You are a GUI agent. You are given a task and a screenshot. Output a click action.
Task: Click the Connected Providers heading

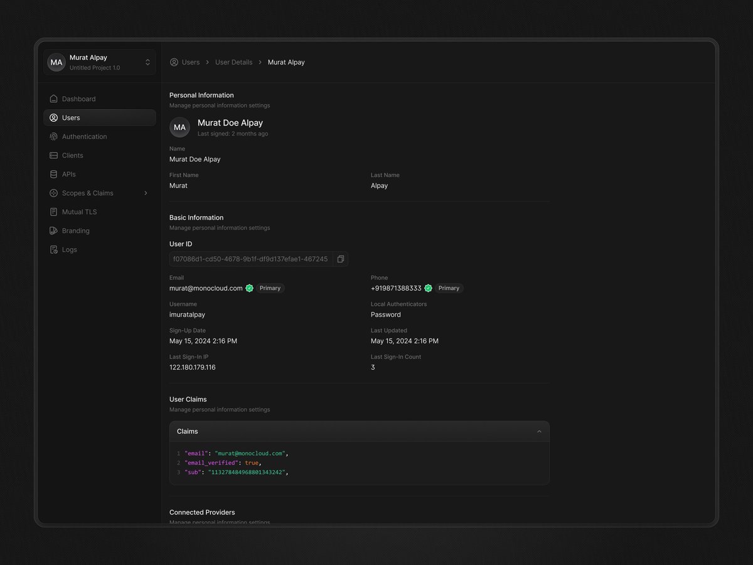click(202, 512)
